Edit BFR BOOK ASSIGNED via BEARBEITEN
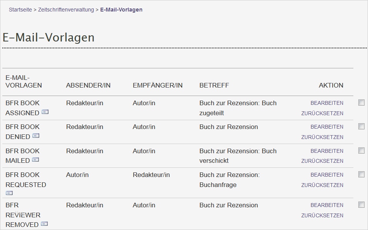This screenshot has width=368, height=230. pyautogui.click(x=326, y=103)
